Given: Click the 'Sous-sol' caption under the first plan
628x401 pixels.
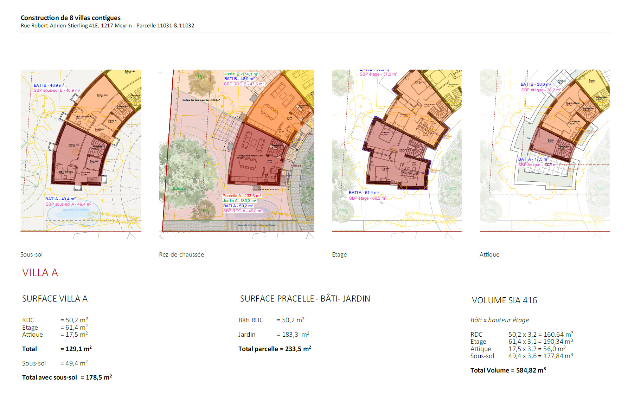Looking at the screenshot, I should click(x=31, y=254).
